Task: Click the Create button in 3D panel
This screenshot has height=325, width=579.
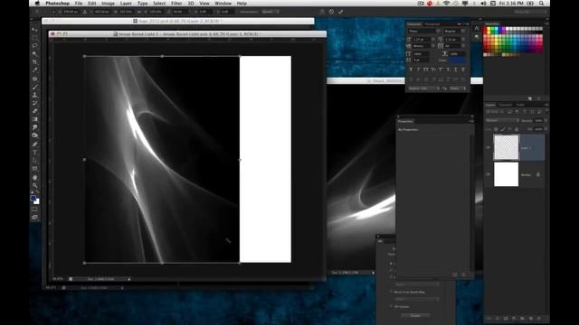Action: [x=415, y=315]
